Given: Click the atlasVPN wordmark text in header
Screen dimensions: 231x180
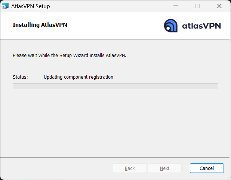Looking at the screenshot, I should 201,26.
